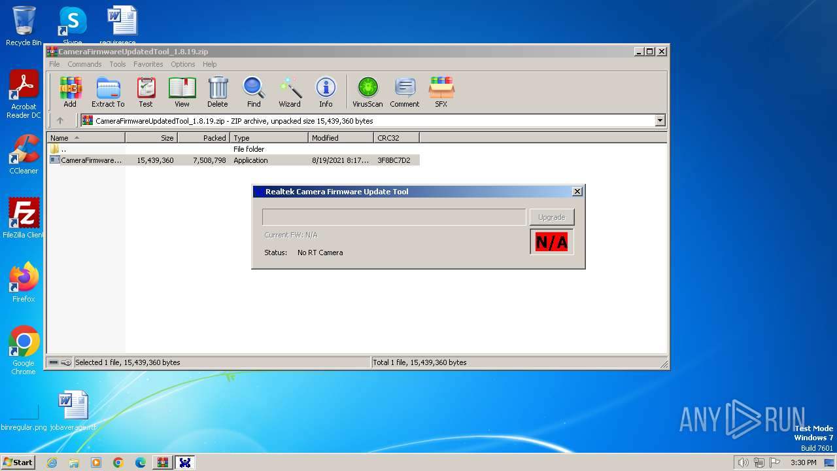Close the Realtek Camera Firmware Update Tool
837x471 pixels.
click(x=577, y=192)
